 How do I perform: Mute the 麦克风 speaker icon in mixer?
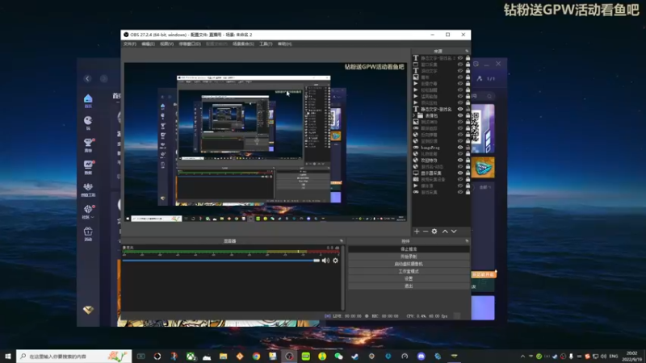point(325,260)
